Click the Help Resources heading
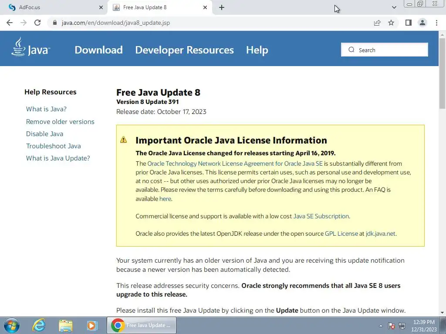This screenshot has width=446, height=334. [x=51, y=92]
